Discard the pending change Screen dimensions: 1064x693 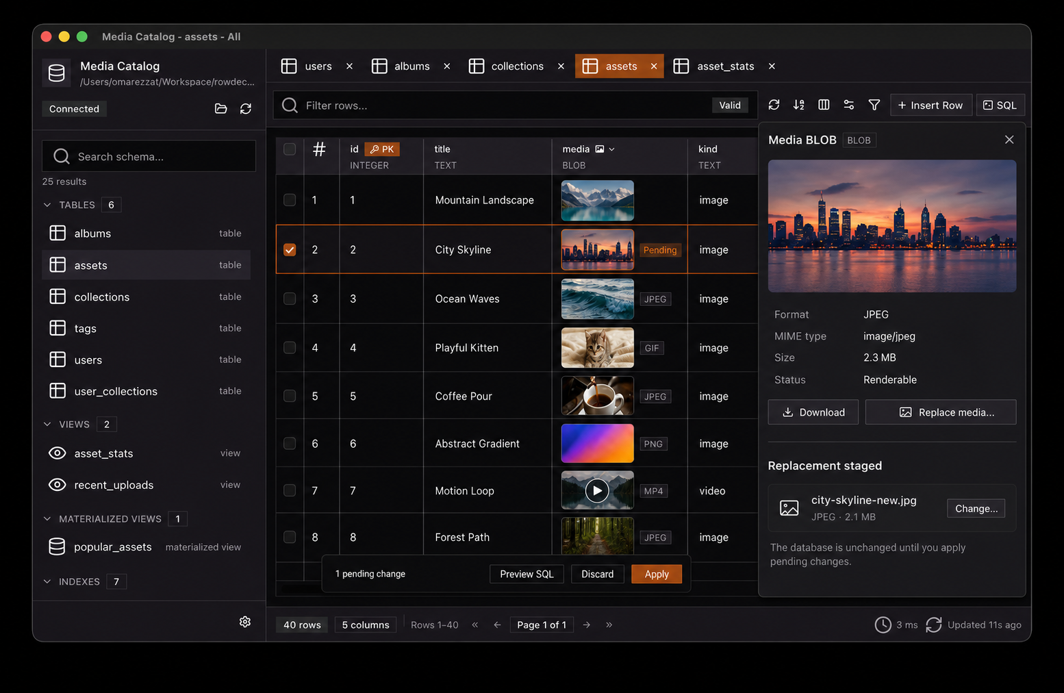pyautogui.click(x=598, y=574)
